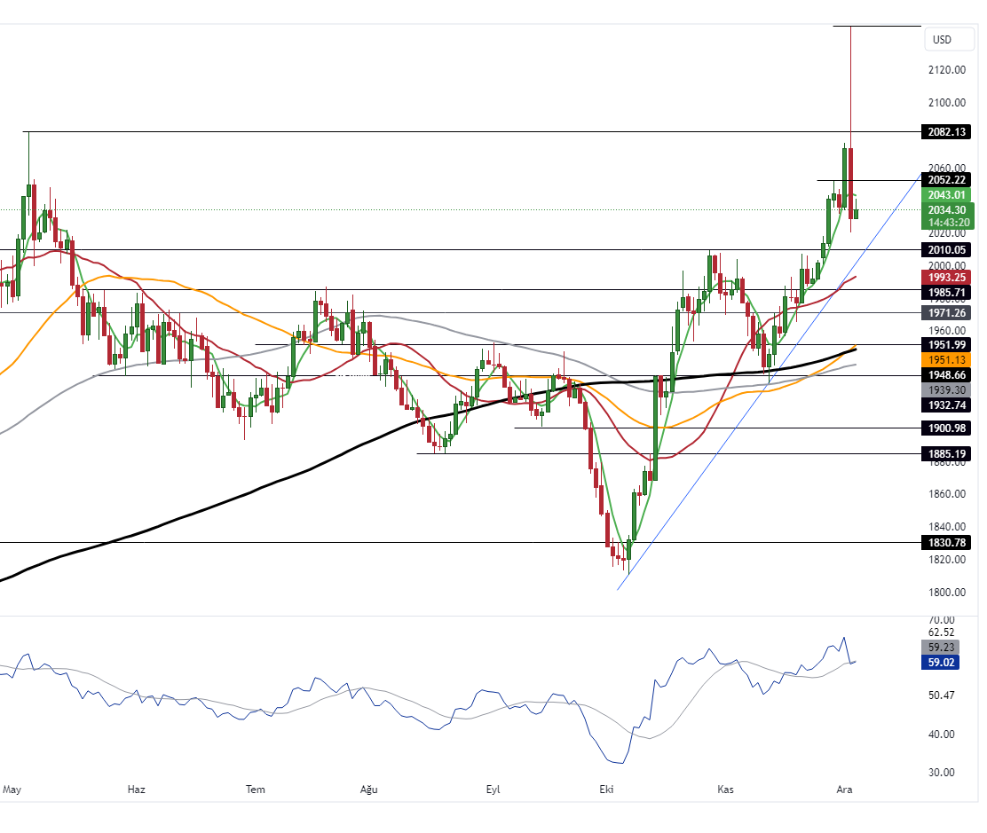
Task: Select the gray 1939.30 moving average label
Action: point(946,389)
